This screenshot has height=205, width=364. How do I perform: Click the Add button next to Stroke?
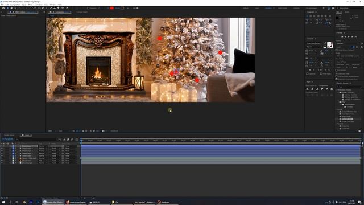[138, 8]
